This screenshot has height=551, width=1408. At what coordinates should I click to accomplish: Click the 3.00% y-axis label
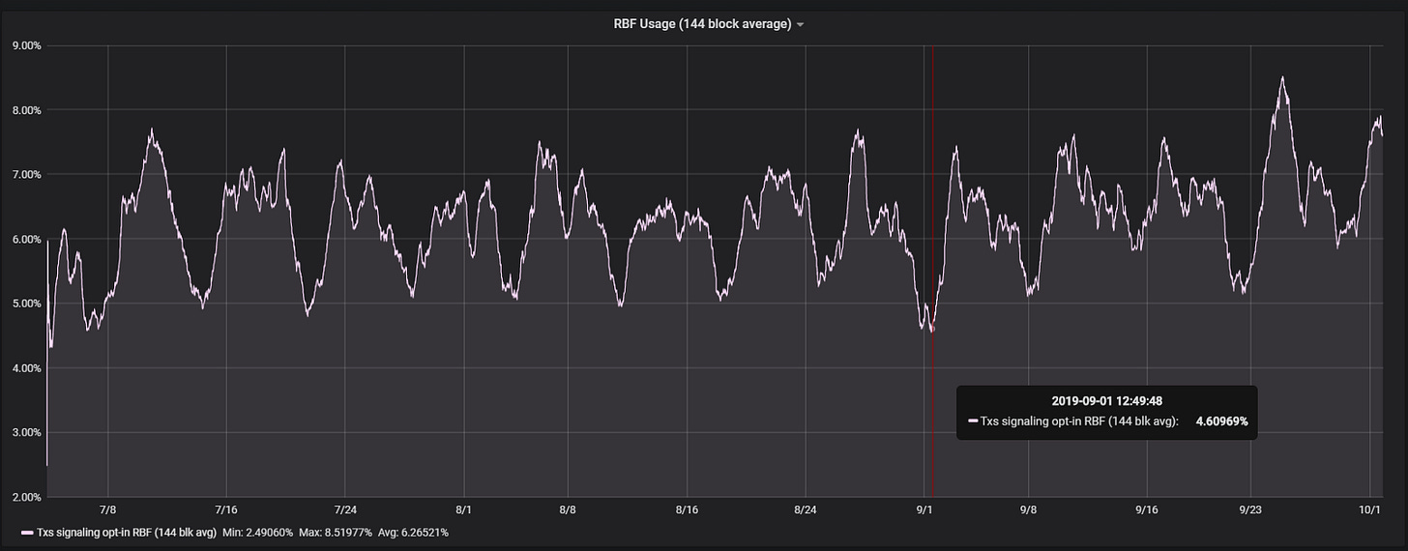pyautogui.click(x=26, y=433)
